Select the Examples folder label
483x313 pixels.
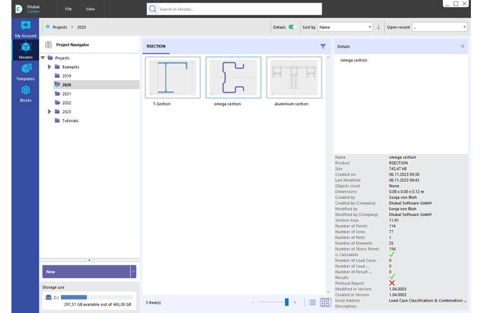(x=71, y=67)
